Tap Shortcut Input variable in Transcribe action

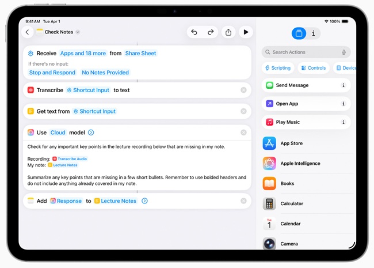pyautogui.click(x=88, y=90)
